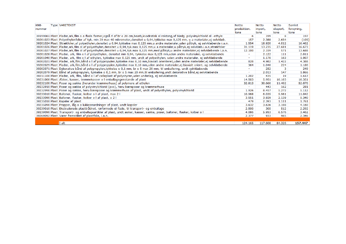Click total production value 124.165

coord(248,123)
